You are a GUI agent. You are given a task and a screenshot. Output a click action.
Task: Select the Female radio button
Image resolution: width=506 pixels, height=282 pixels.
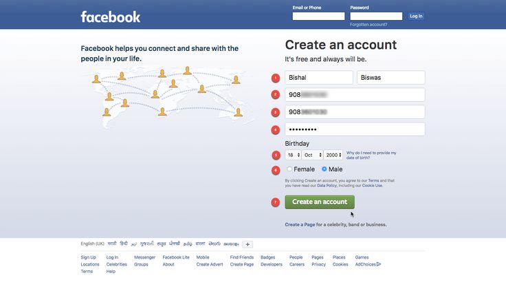(x=290, y=169)
